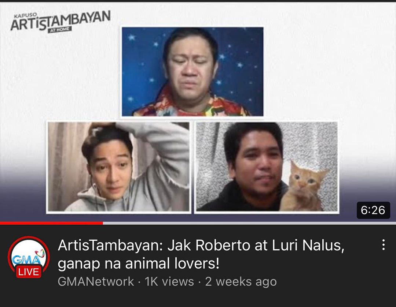Screen dimensions: 396x307
Task: Open the ArtisTambayan Jak Roberto video title
Action: [x=201, y=254]
